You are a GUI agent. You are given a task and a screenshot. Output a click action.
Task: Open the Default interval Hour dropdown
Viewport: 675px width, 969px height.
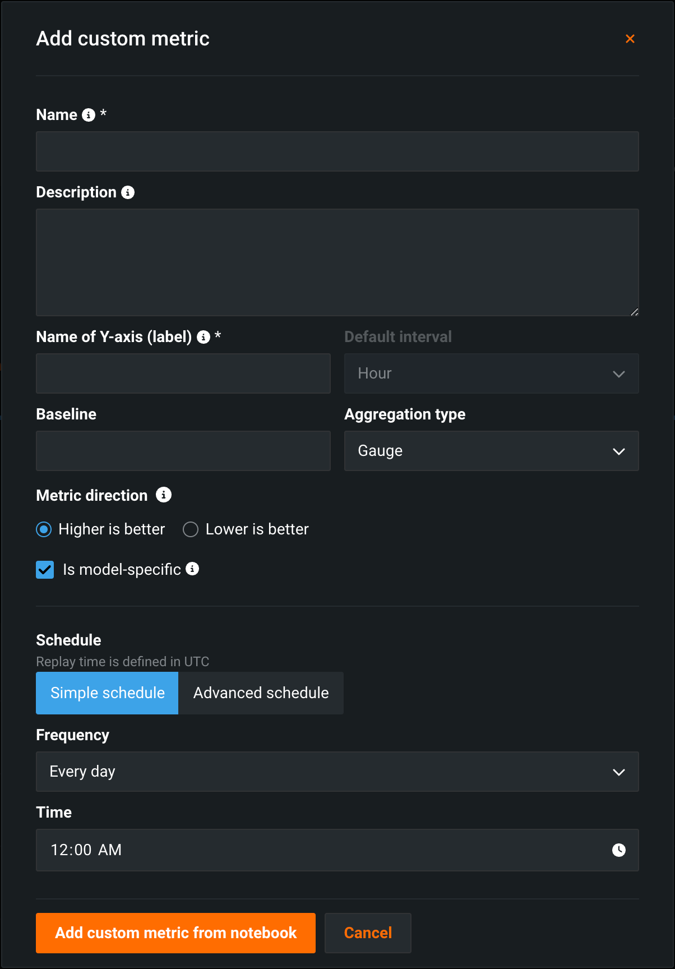pos(491,373)
